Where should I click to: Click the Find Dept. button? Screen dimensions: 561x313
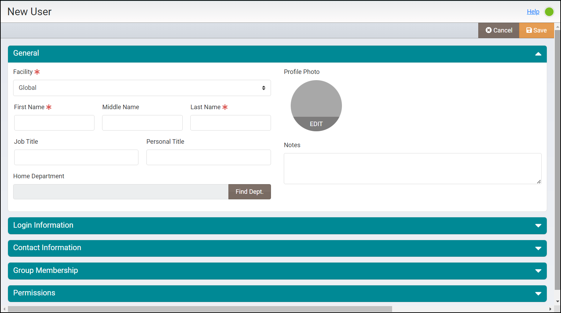click(x=249, y=191)
